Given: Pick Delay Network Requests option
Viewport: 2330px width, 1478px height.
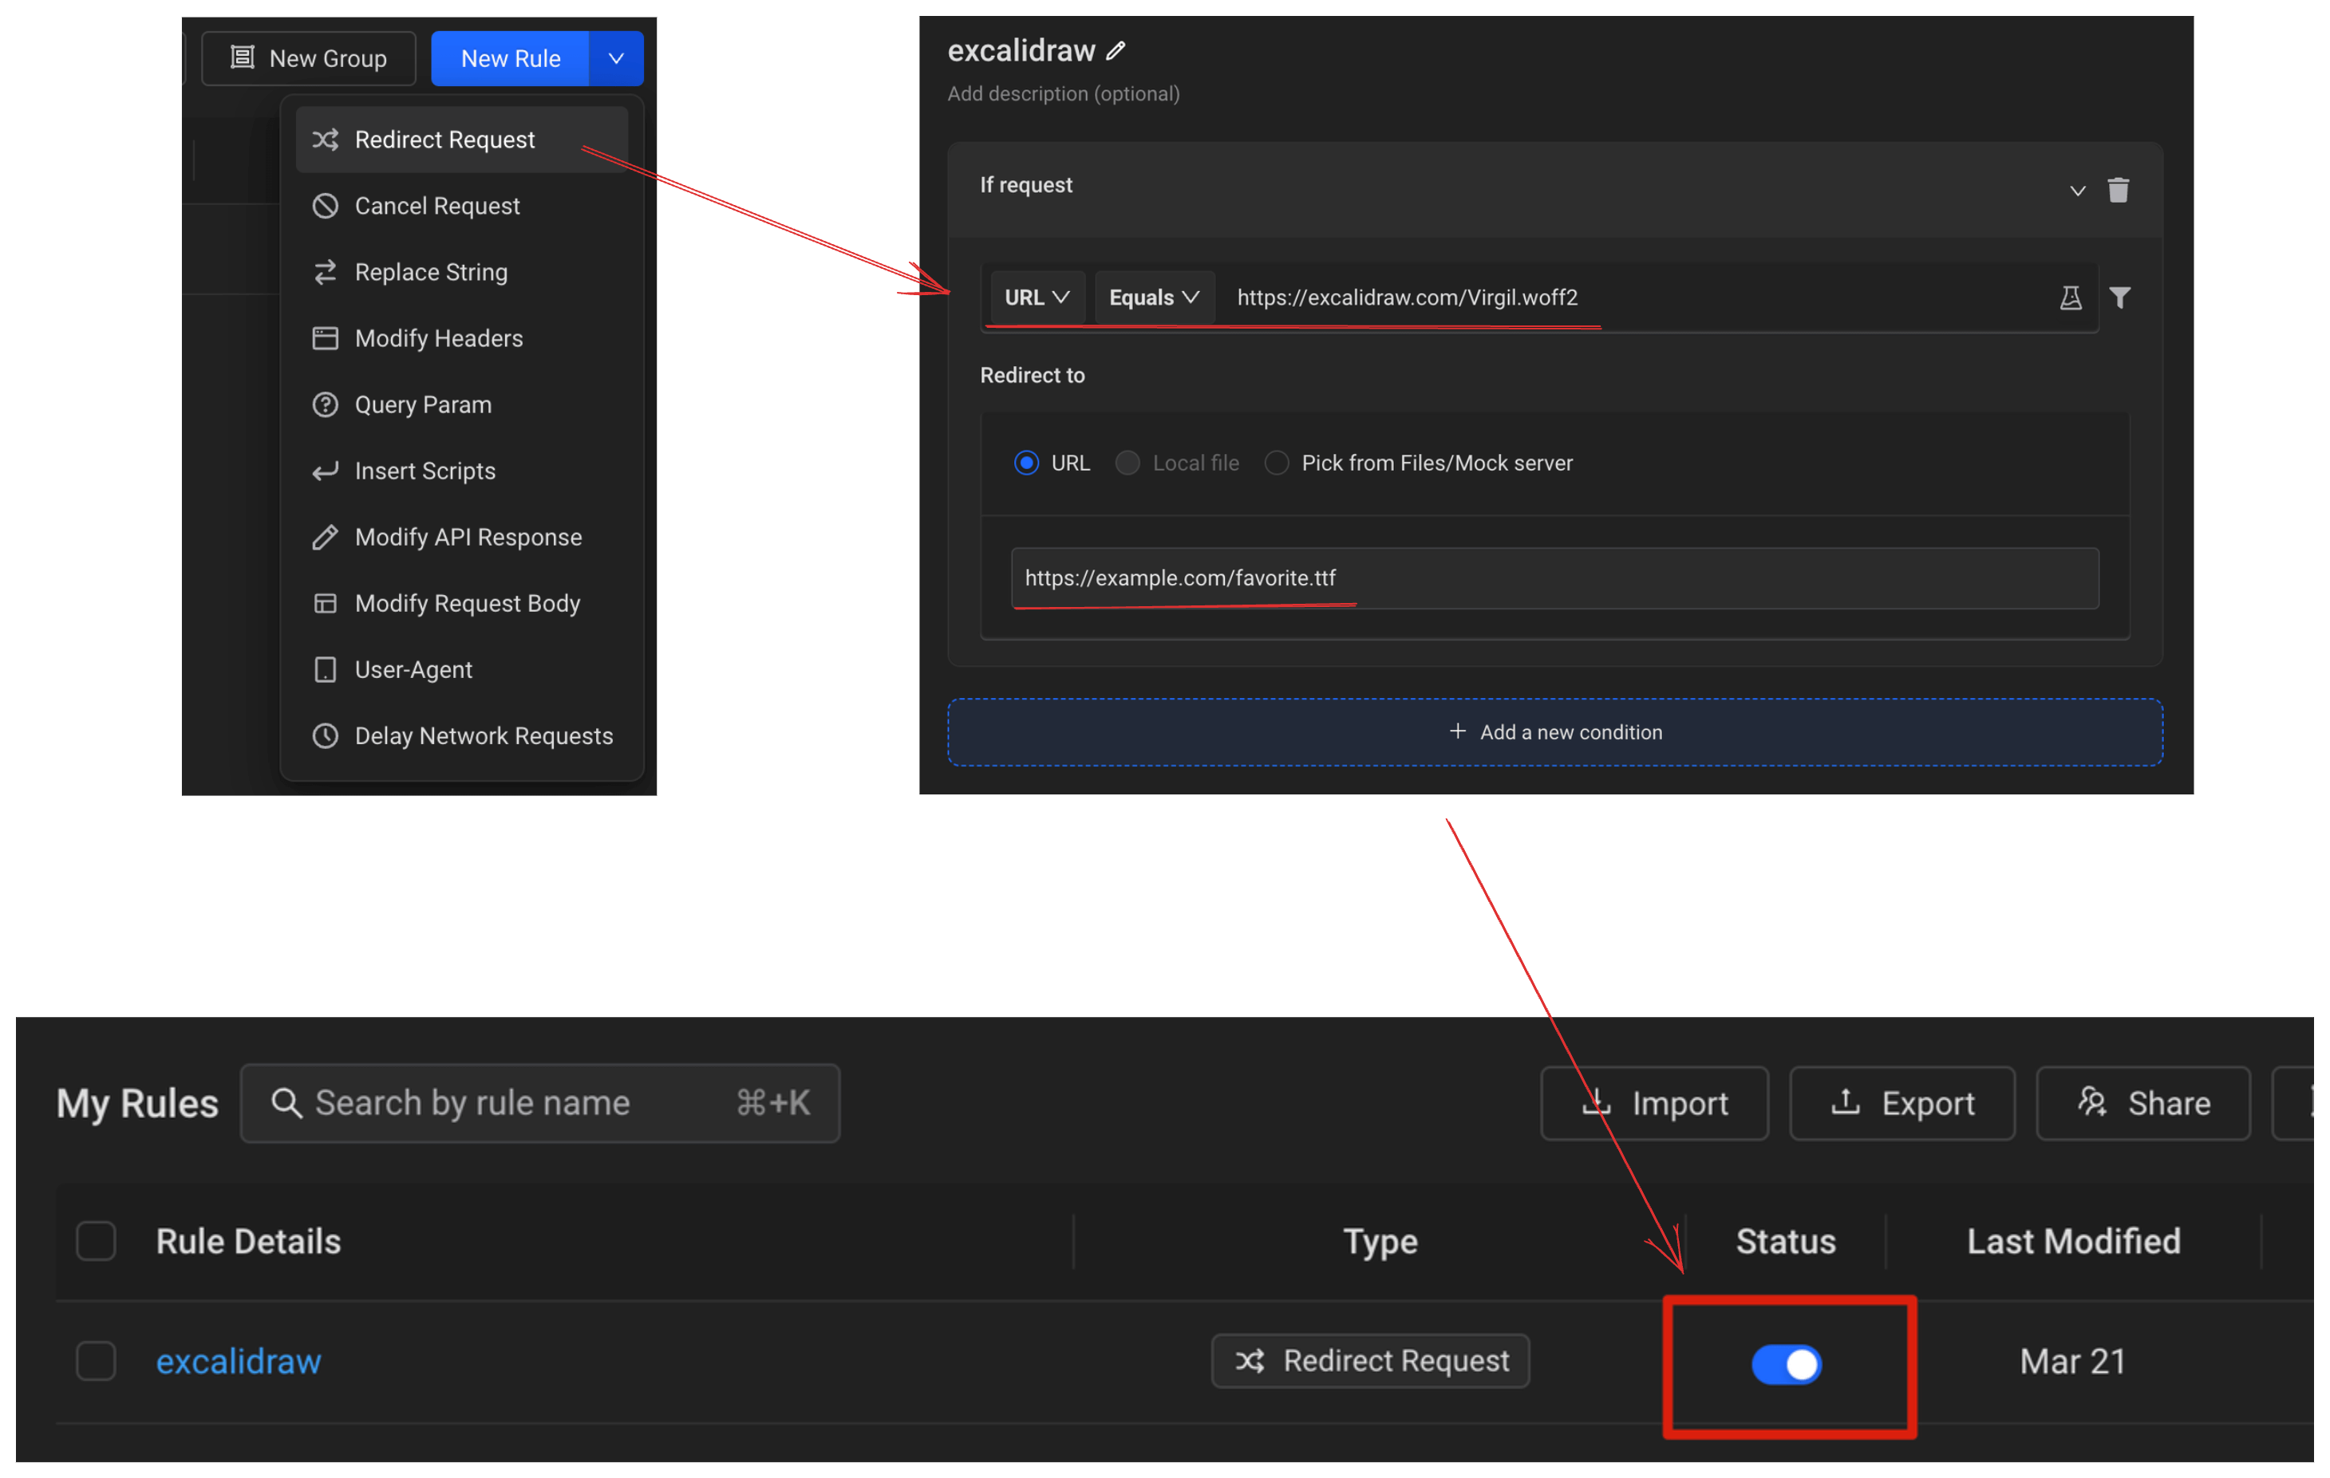Looking at the screenshot, I should (463, 736).
